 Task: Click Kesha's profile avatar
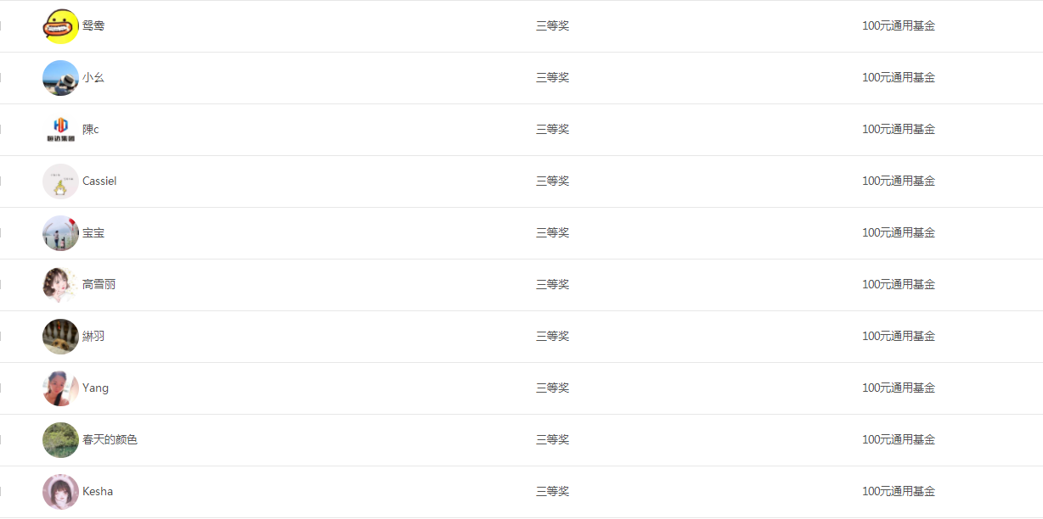pyautogui.click(x=60, y=492)
